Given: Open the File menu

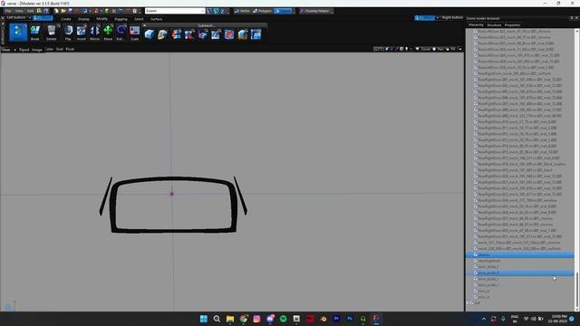Looking at the screenshot, I should click(8, 11).
